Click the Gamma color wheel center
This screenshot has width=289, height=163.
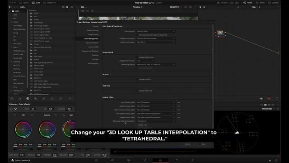(x=47, y=129)
